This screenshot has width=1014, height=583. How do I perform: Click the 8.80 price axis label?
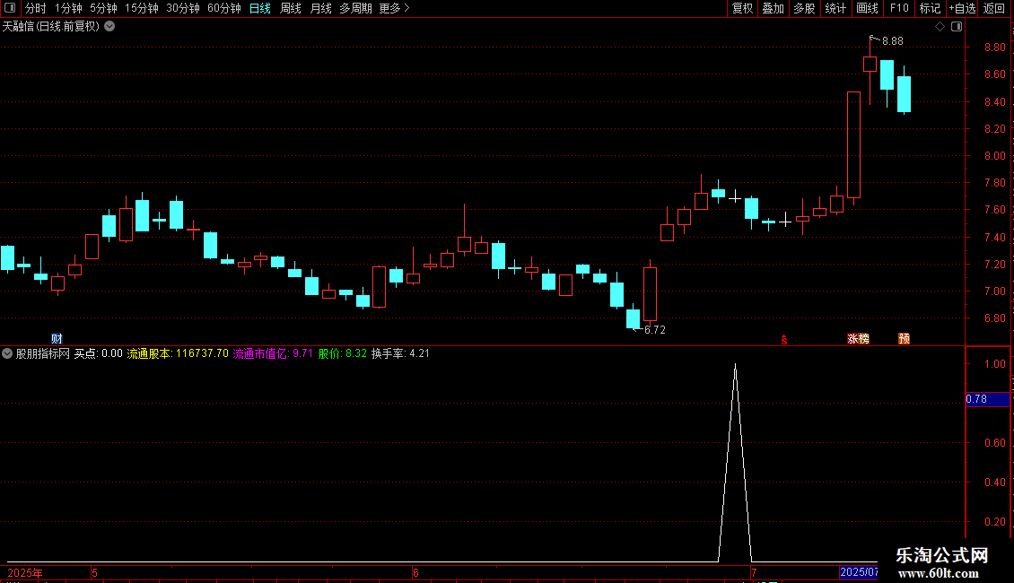[994, 48]
